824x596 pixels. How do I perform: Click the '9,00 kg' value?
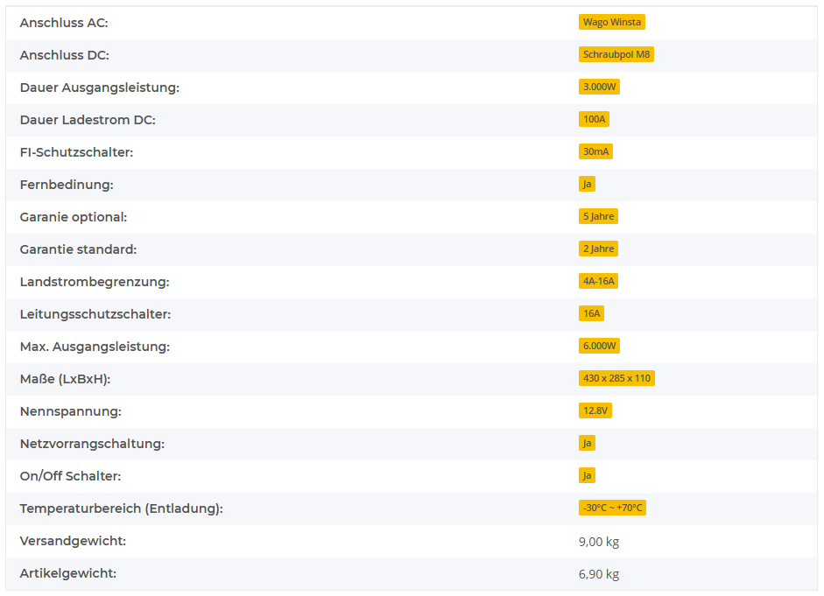599,542
